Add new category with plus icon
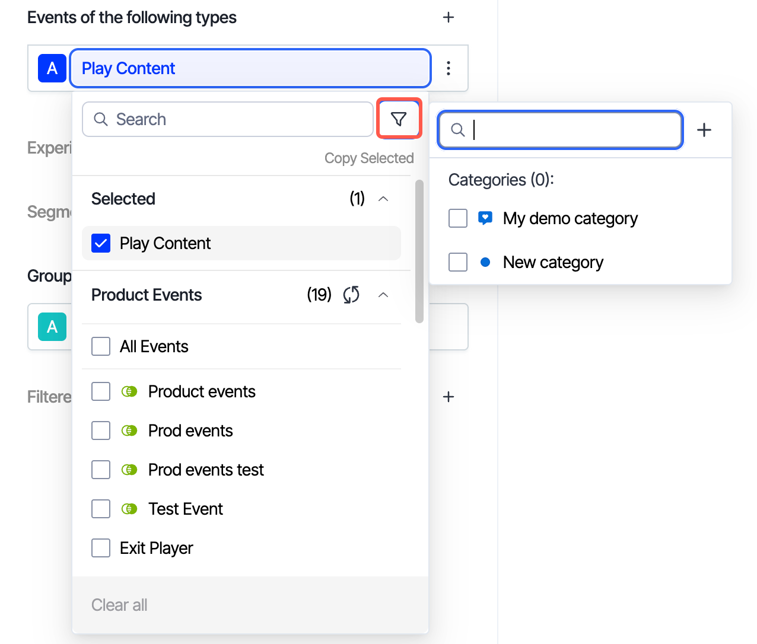 pos(704,130)
